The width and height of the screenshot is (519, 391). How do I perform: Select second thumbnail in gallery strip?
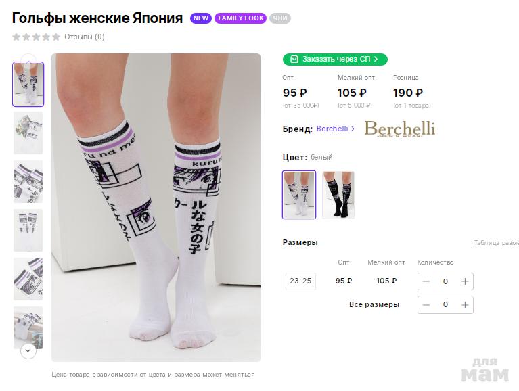(x=28, y=133)
